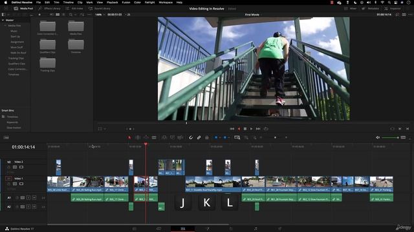Click the Replace Clip icon
414x232 pixels.
[x=180, y=137]
